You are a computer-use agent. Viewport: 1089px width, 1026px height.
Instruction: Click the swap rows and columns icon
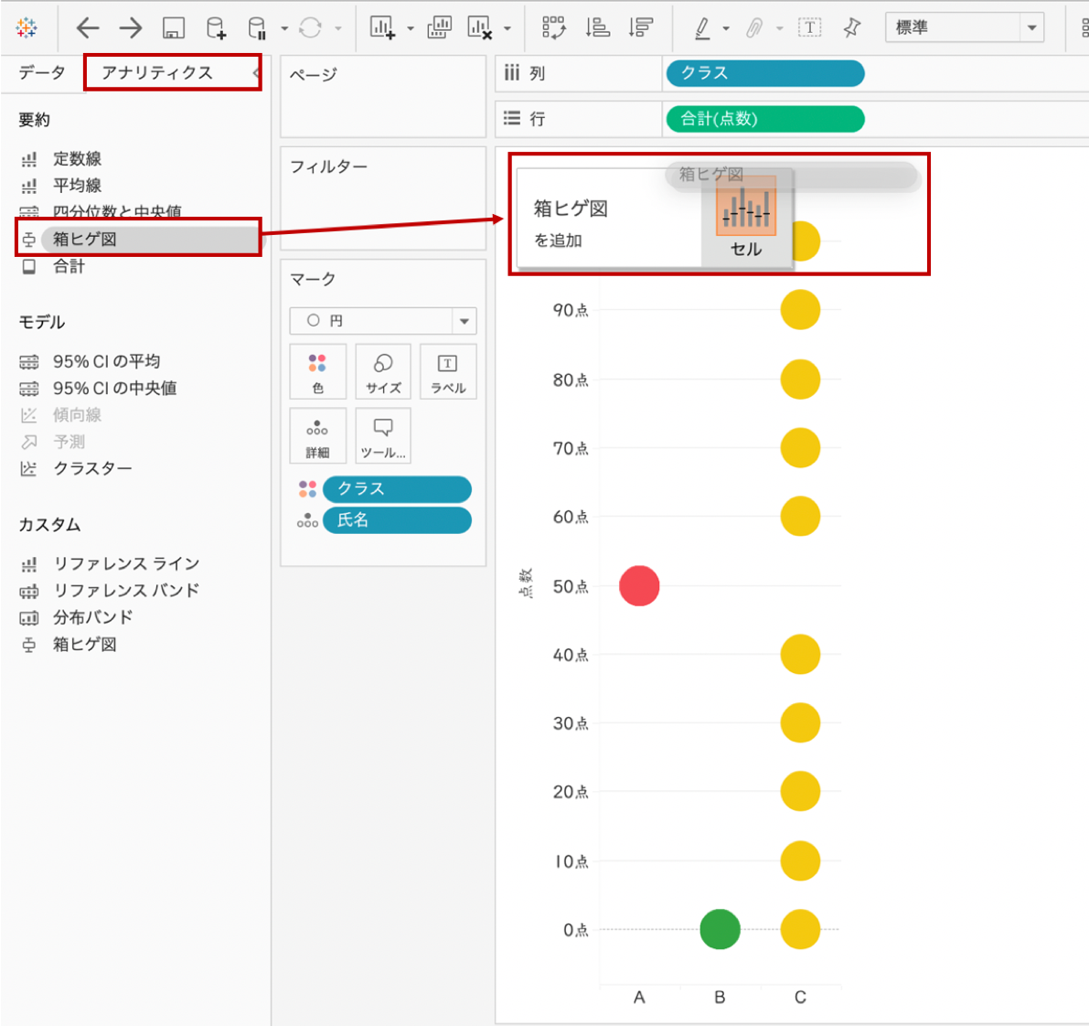point(553,27)
